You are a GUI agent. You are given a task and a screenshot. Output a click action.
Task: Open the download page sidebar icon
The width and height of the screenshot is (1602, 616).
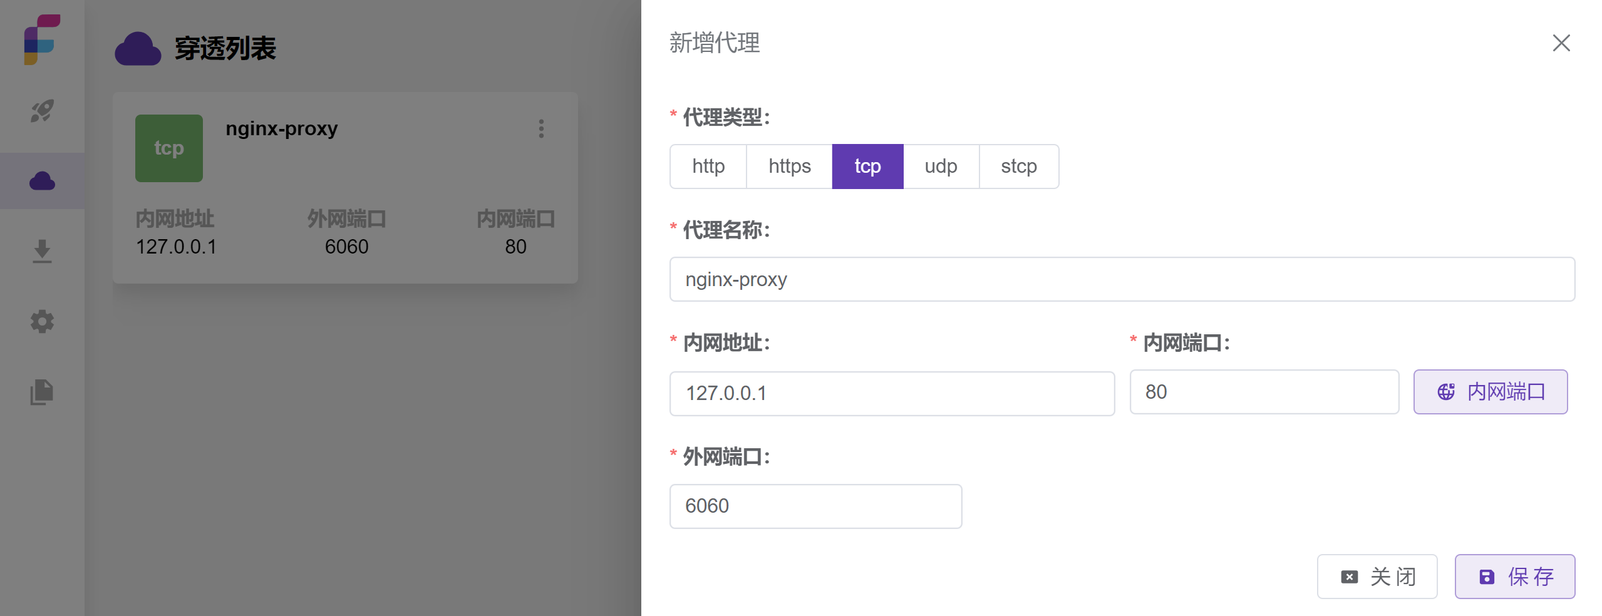point(42,251)
